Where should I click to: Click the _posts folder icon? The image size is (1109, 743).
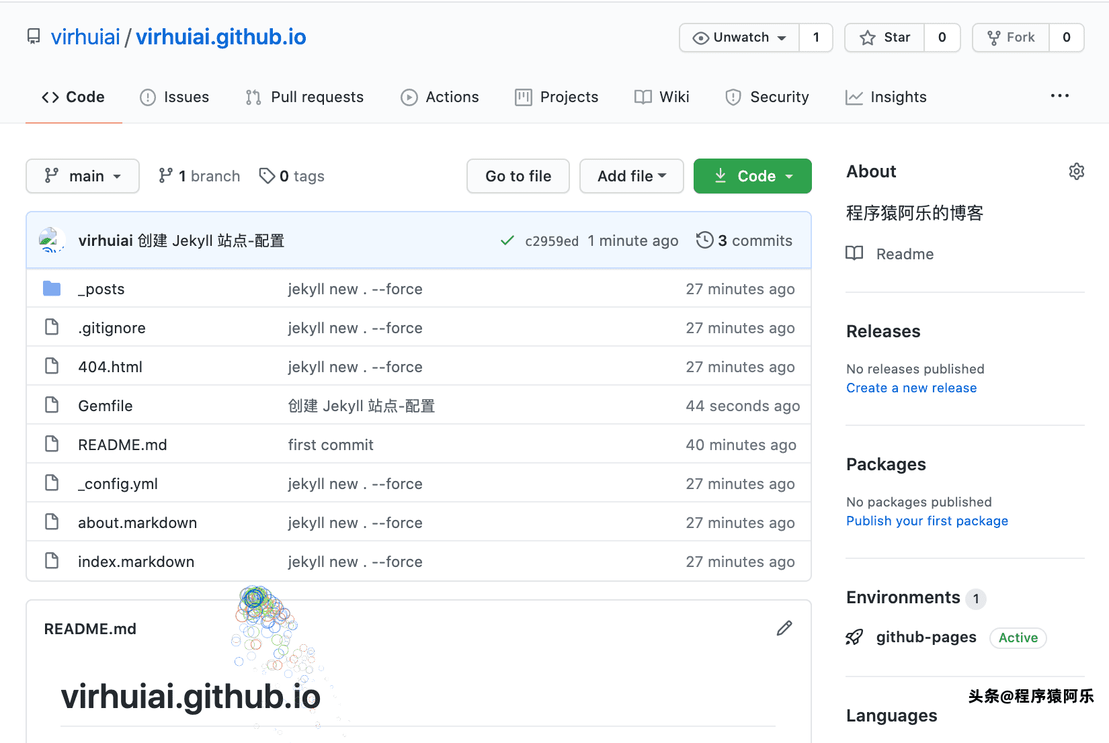(52, 289)
